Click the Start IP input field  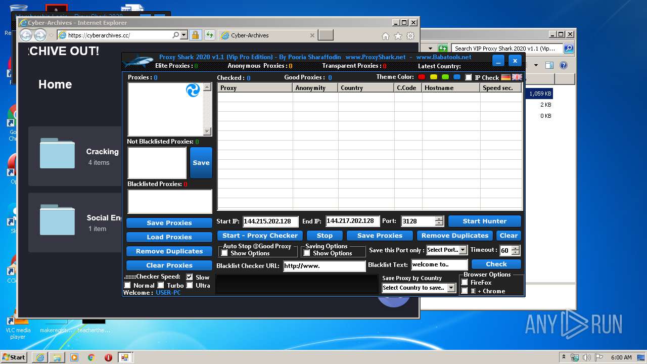[x=270, y=221]
